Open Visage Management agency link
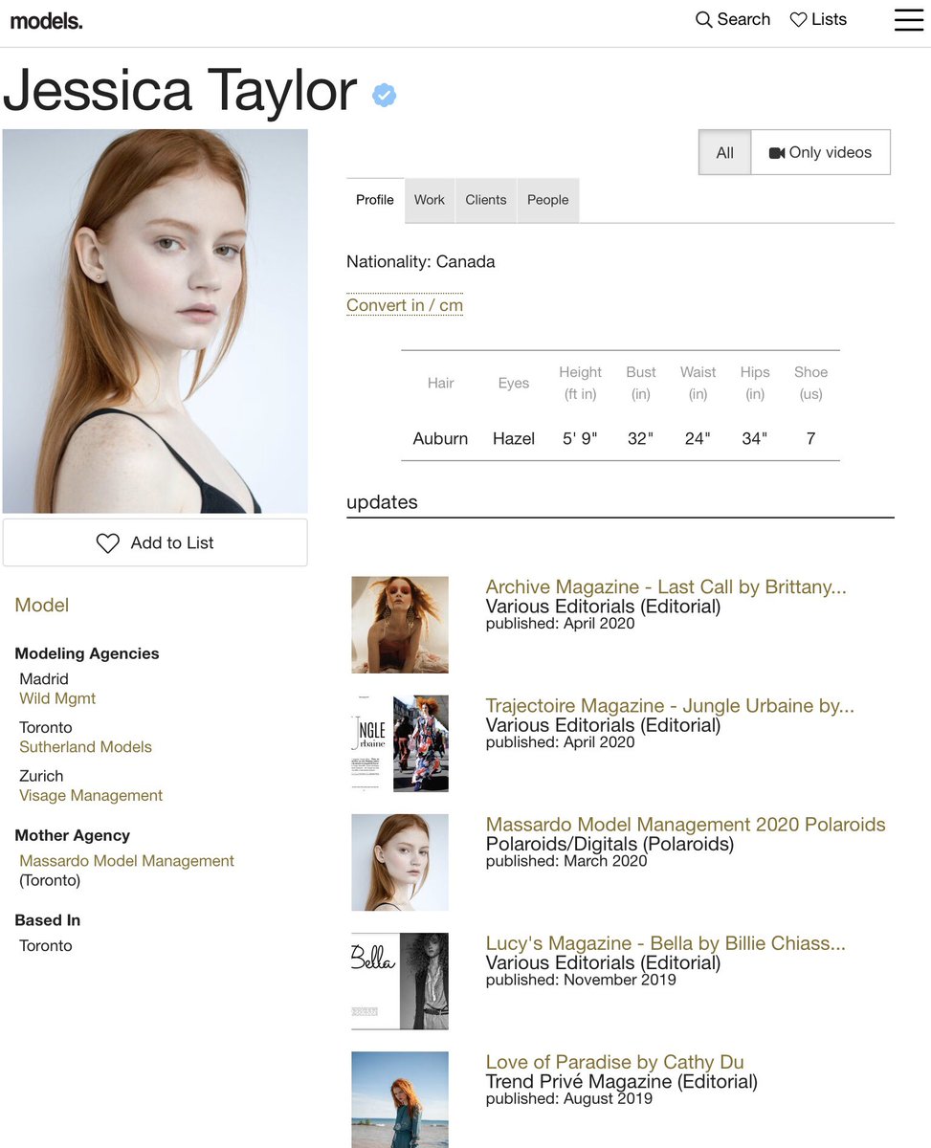The height and width of the screenshot is (1148, 931). 91,796
